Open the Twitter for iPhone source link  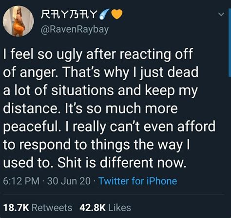point(138,181)
